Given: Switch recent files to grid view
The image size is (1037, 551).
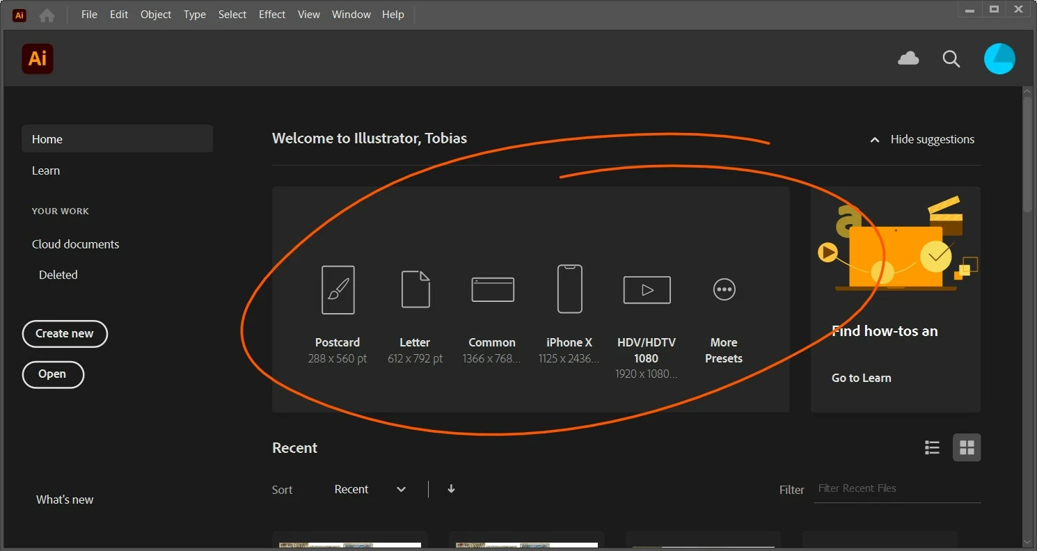Looking at the screenshot, I should (967, 447).
